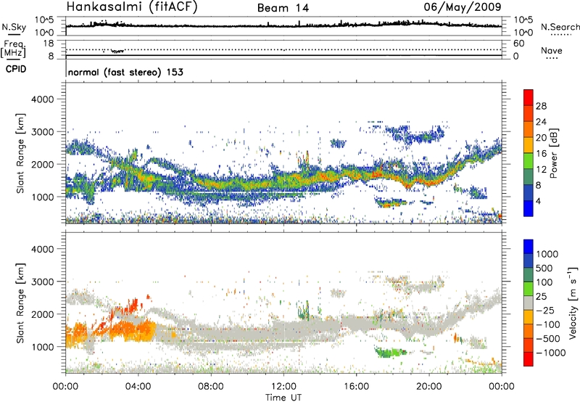
Task: Click the -25 label on velocity colorbar
Action: [x=545, y=311]
